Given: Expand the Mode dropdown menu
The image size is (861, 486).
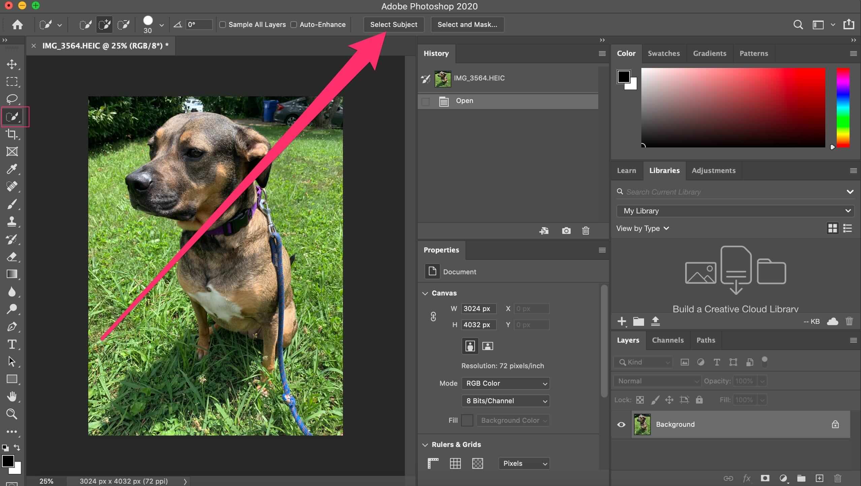Looking at the screenshot, I should [x=505, y=383].
